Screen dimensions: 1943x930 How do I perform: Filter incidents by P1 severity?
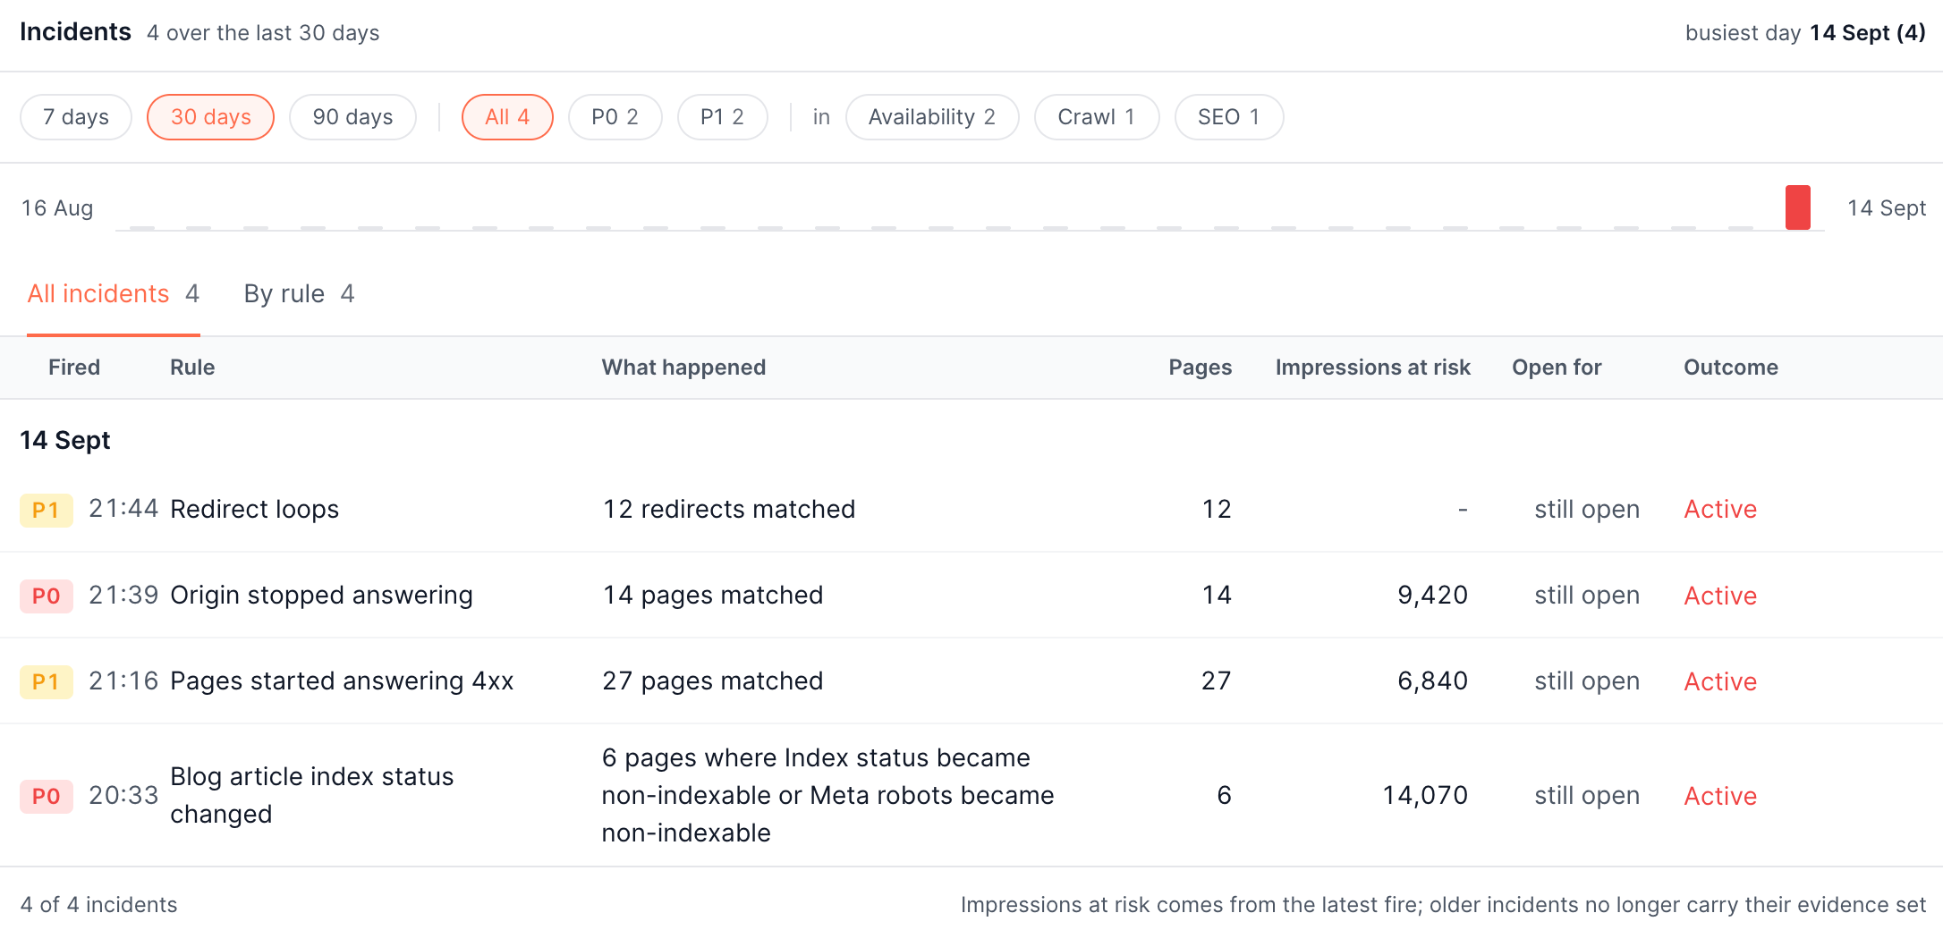tap(722, 117)
